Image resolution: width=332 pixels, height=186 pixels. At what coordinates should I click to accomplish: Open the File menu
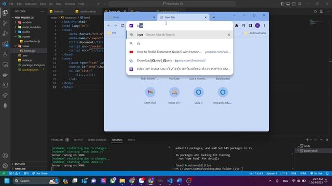point(11,4)
